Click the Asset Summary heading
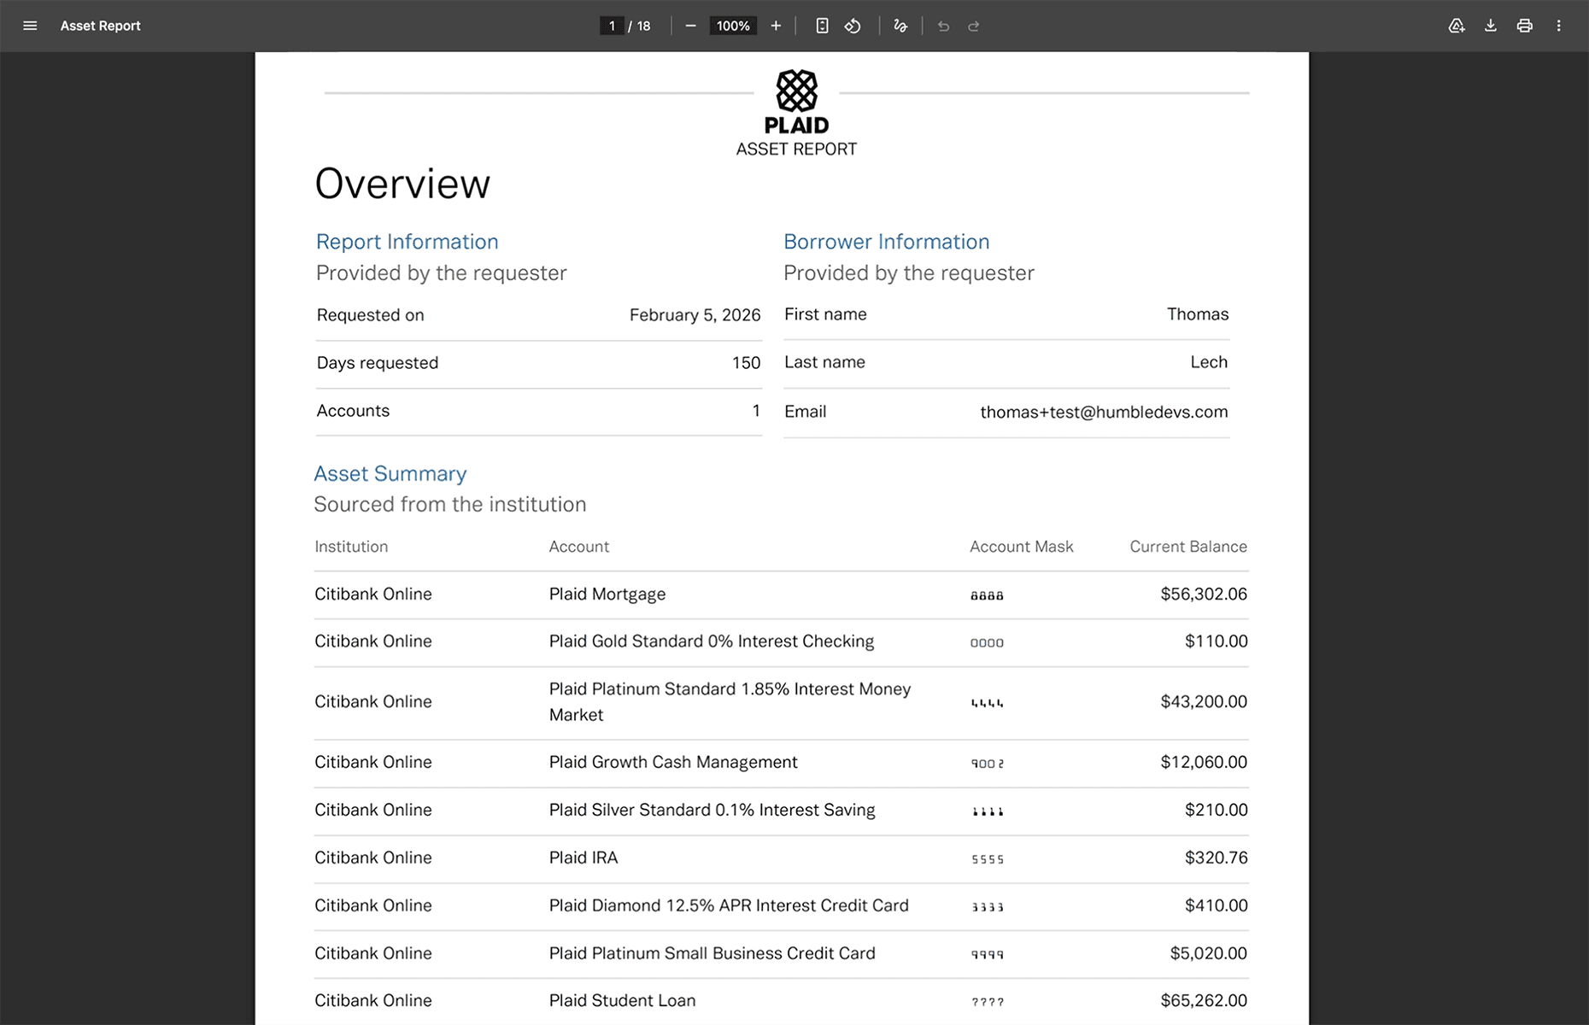The width and height of the screenshot is (1589, 1025). 390,474
